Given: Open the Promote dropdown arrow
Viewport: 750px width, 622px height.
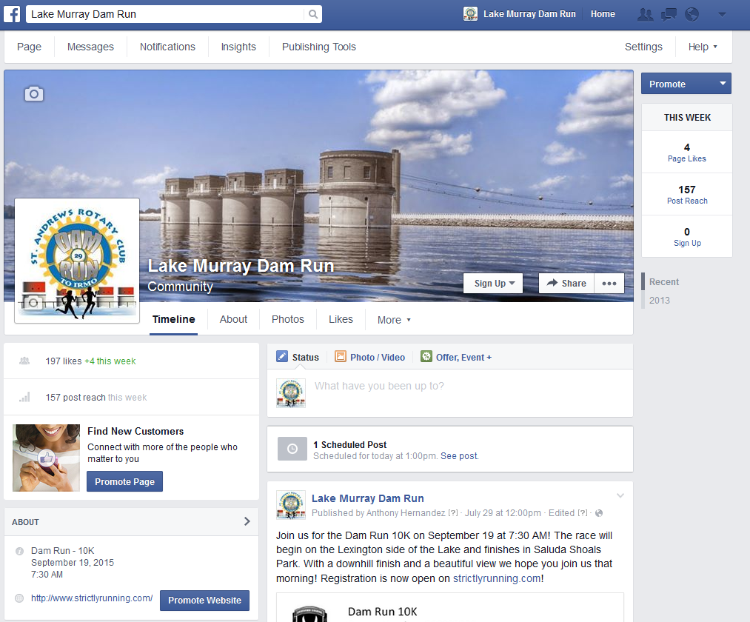Looking at the screenshot, I should [x=723, y=84].
